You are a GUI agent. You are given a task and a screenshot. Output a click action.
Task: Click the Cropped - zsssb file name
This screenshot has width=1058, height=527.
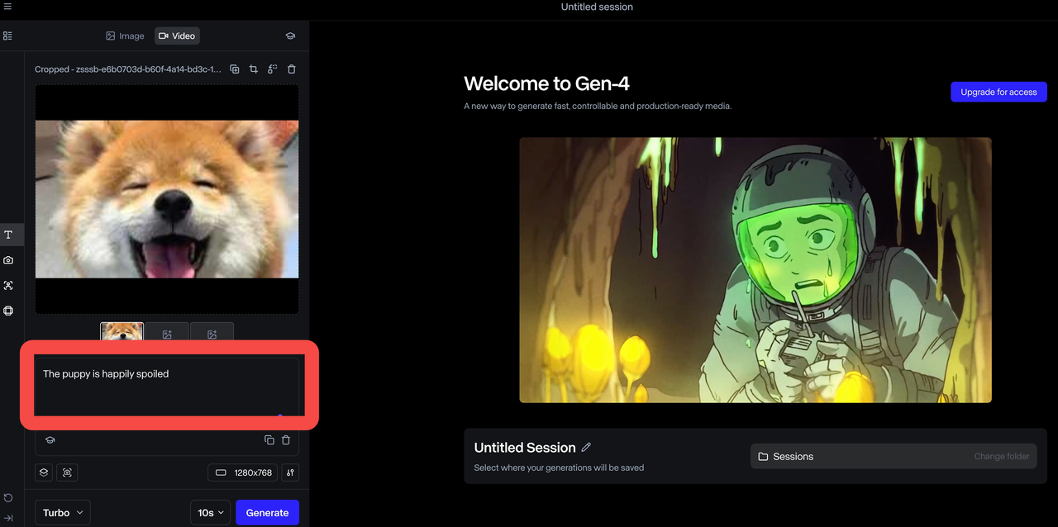click(128, 69)
